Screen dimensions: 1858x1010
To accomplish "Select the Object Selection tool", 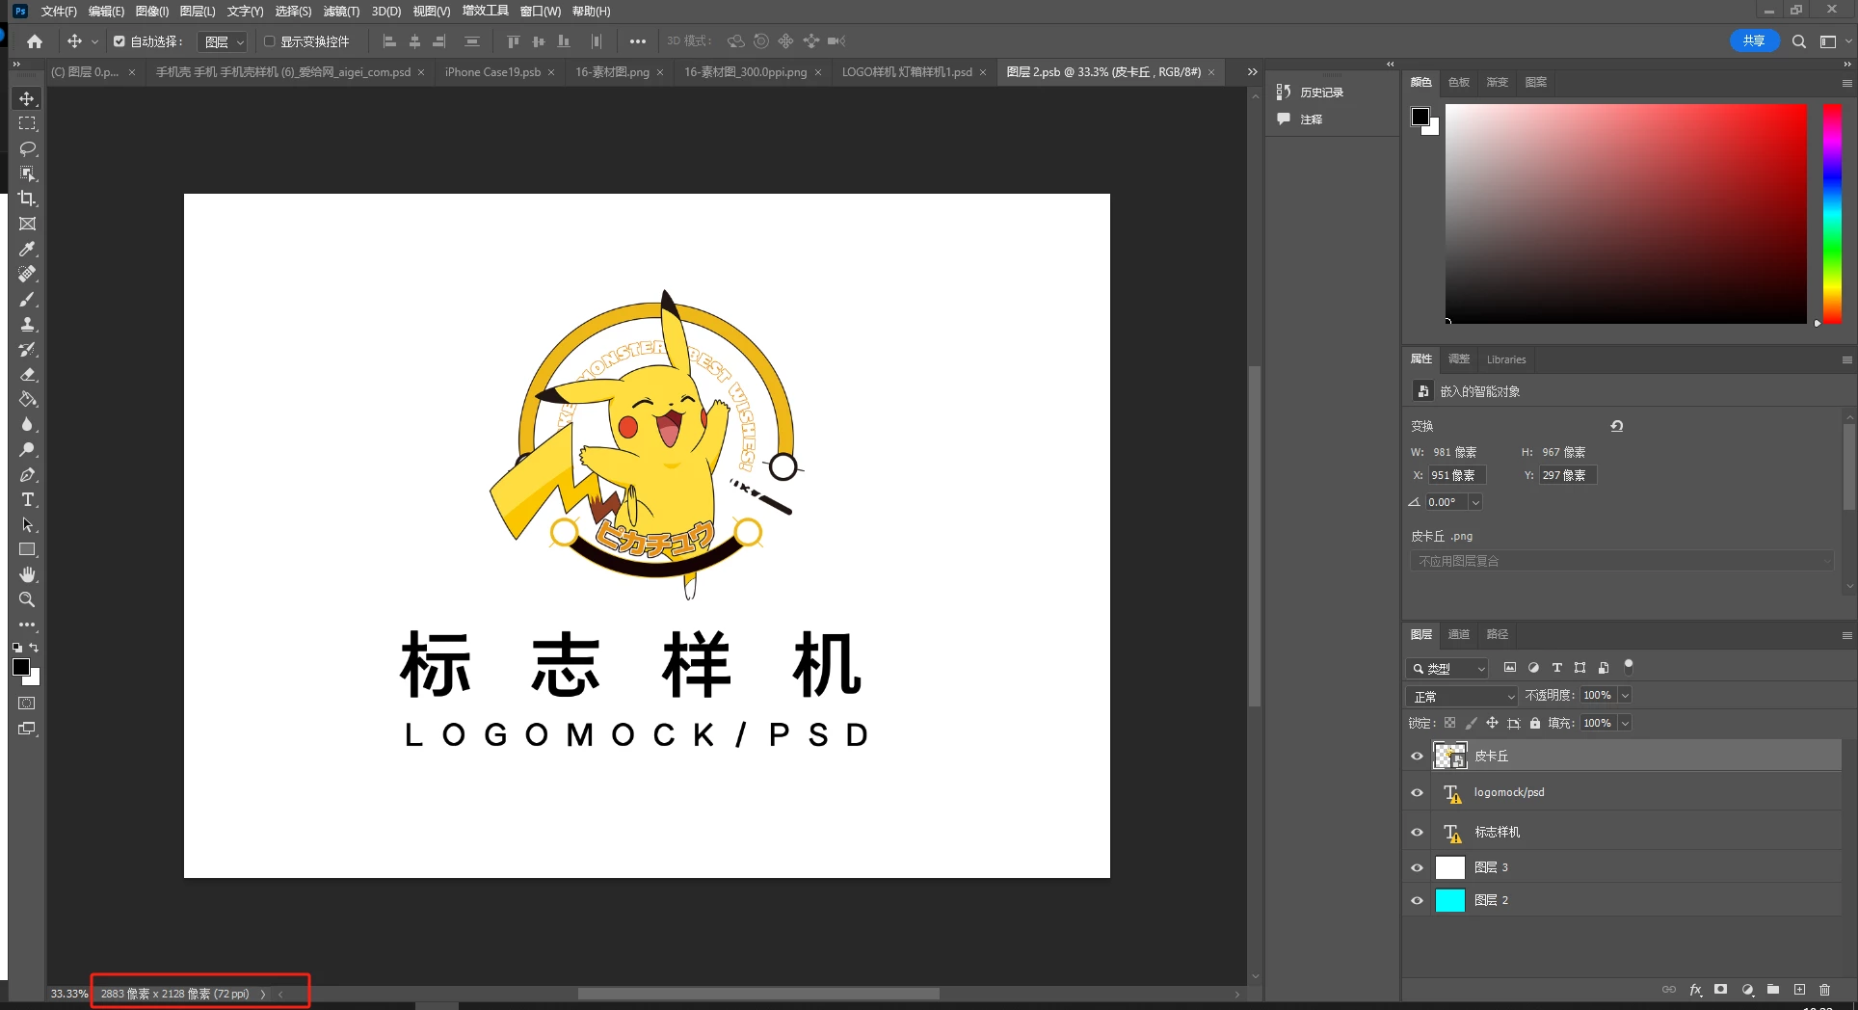I will [27, 173].
